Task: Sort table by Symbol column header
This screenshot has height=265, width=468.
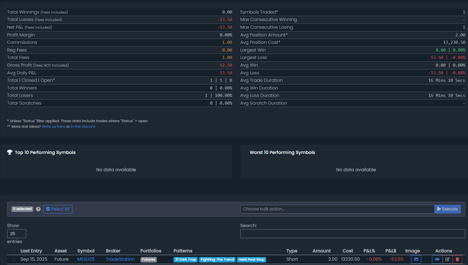Action: click(86, 251)
